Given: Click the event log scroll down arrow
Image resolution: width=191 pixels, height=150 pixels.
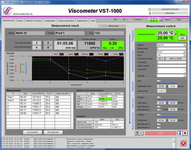Looking at the screenshot, I should pos(174,146).
